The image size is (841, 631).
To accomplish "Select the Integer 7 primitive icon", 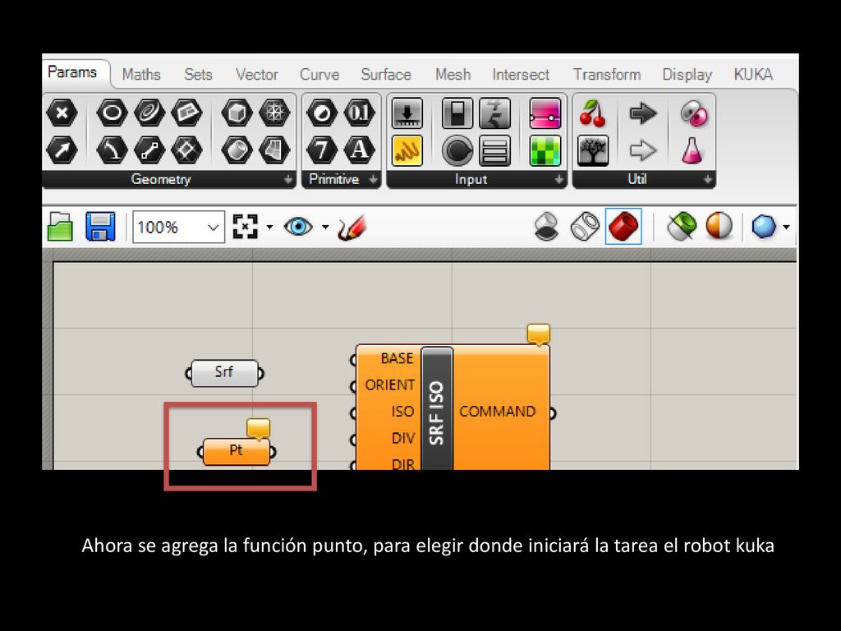I will (x=322, y=150).
